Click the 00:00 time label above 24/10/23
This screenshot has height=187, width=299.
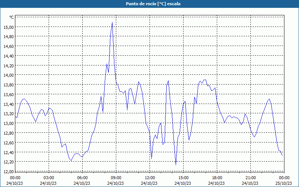(x=15, y=178)
